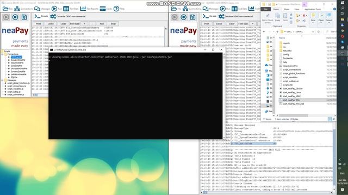Image resolution: width=348 pixels, height=195 pixels.
Task: Switch to Converter DEMO non-commercial tab
Action: pyautogui.click(x=67, y=16)
